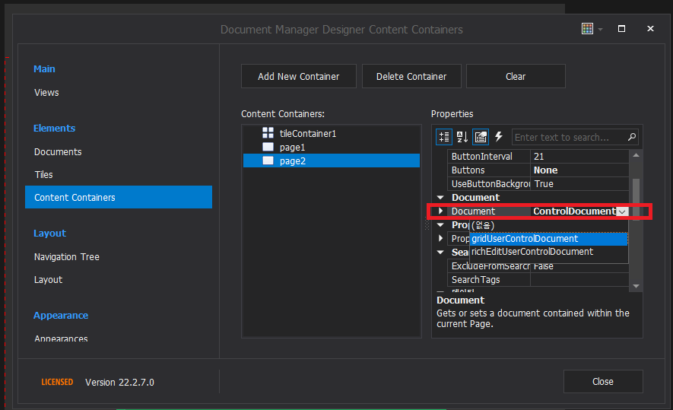Click ButtonInterval property name

pos(482,156)
